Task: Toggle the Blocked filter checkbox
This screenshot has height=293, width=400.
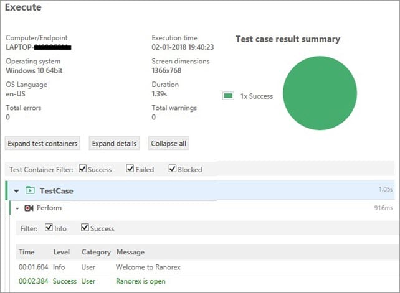Action: [172, 169]
